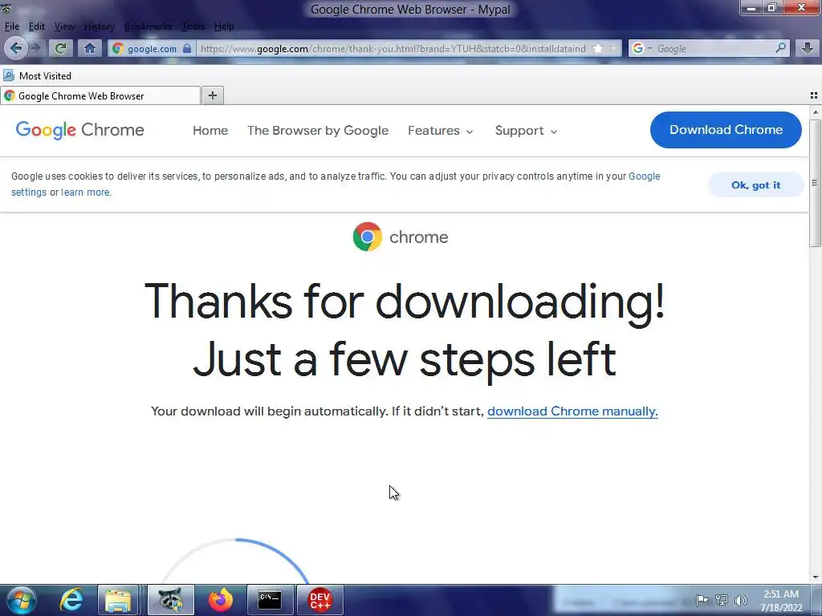Click the chrome logo above the heading

(401, 237)
